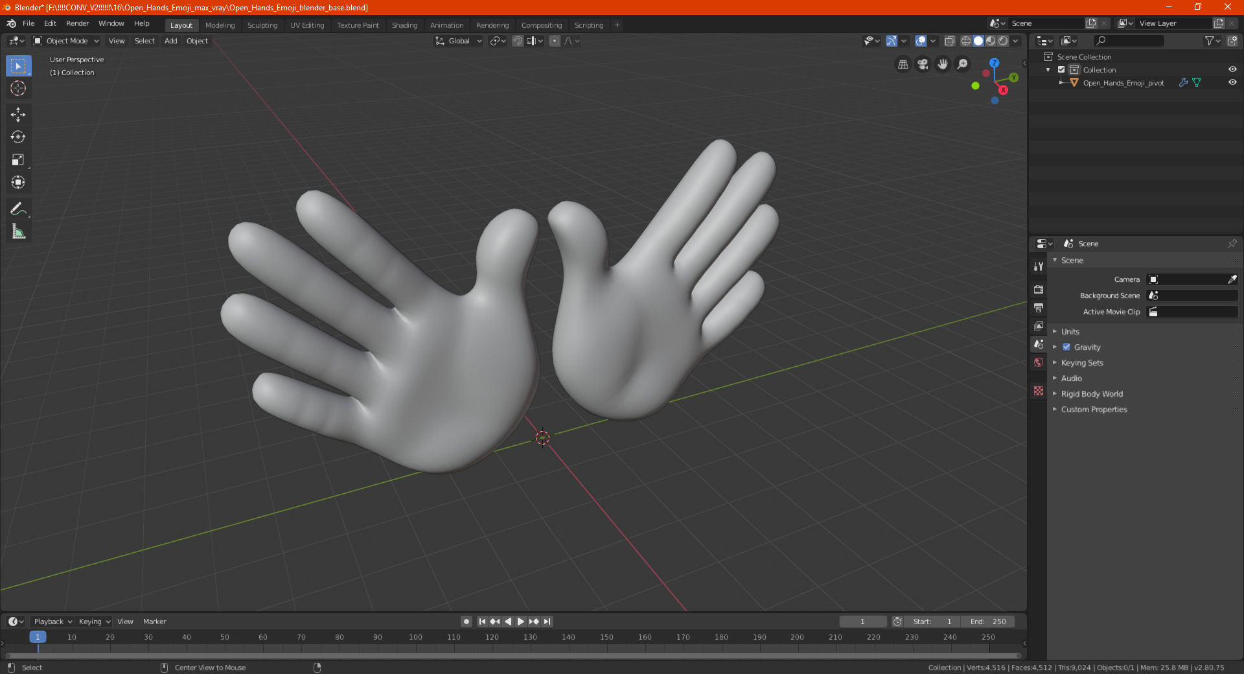Toggle X-ray view
Screen dimensions: 1244x674
tap(949, 41)
